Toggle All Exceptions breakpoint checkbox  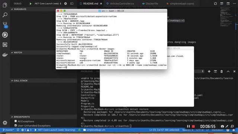(x=16, y=121)
